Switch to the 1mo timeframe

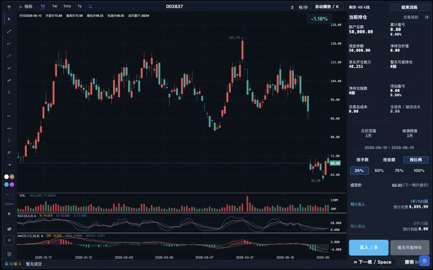click(67, 6)
